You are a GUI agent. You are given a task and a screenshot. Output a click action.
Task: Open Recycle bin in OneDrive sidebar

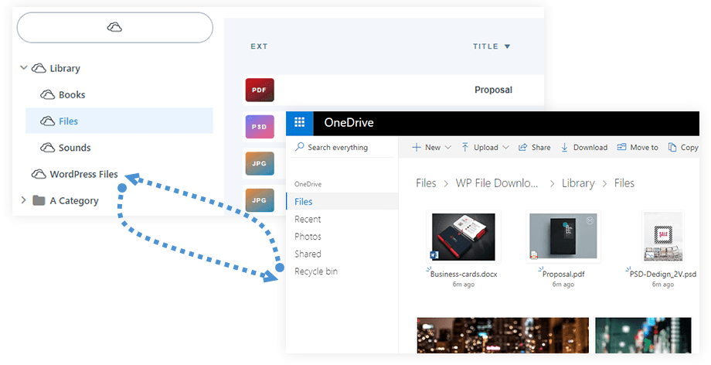315,271
